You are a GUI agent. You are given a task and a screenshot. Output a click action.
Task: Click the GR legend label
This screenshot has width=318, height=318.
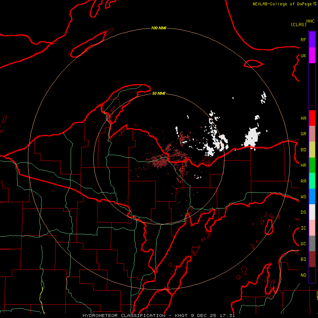[x=303, y=134]
